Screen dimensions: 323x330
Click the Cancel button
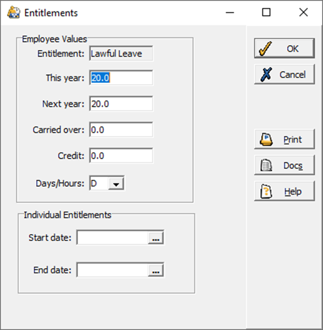[284, 75]
